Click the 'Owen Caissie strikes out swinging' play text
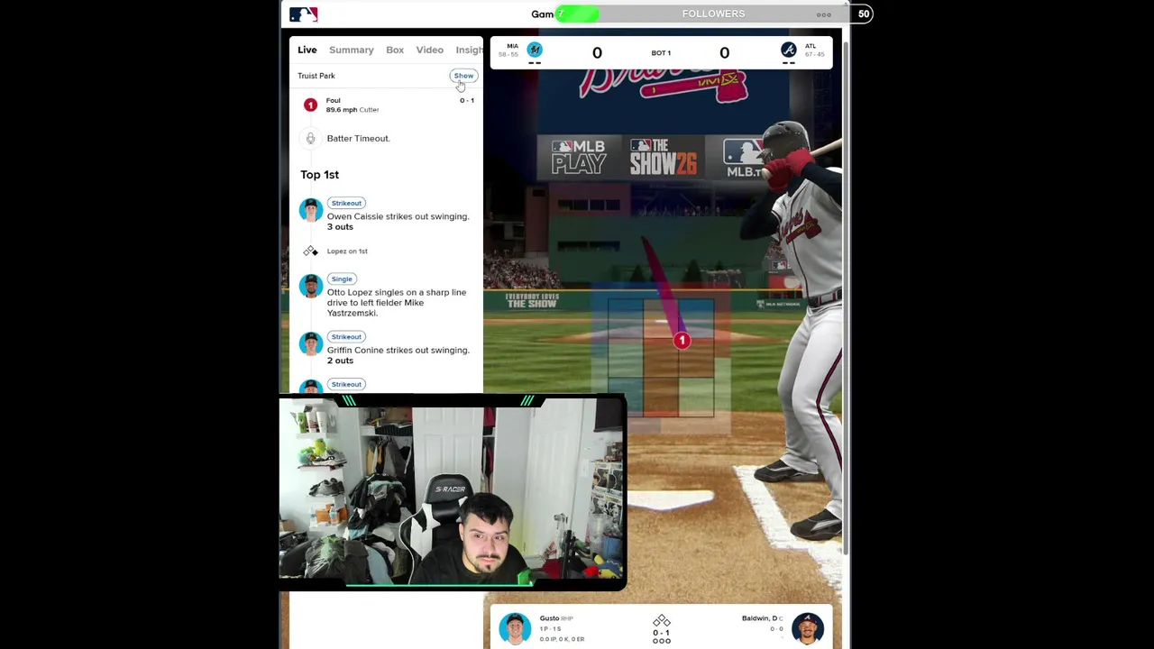The image size is (1154, 649). 398,216
